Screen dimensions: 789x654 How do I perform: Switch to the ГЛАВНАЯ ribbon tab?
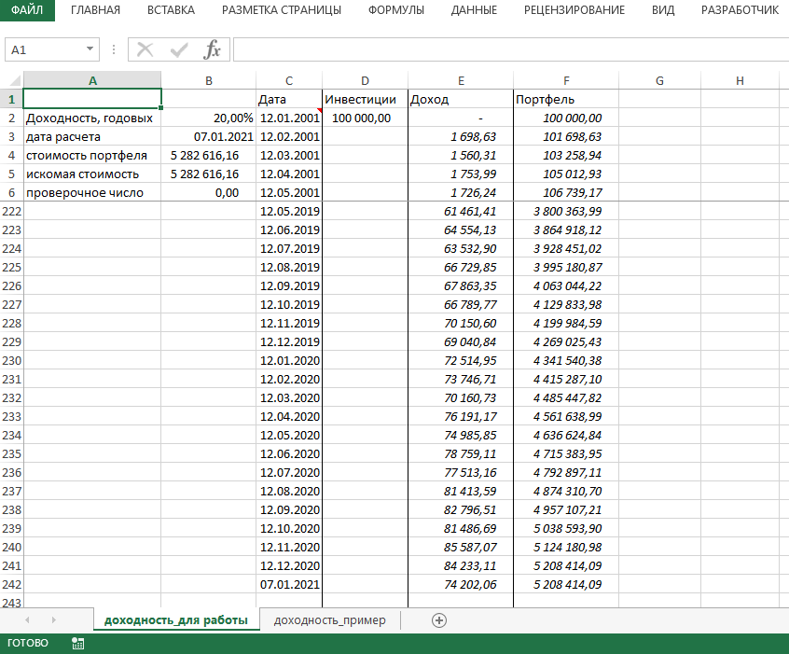[x=96, y=10]
